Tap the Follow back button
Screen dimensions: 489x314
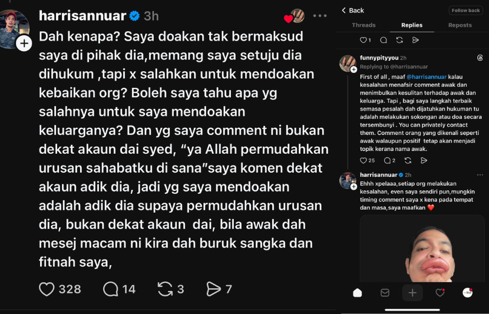[x=465, y=10]
